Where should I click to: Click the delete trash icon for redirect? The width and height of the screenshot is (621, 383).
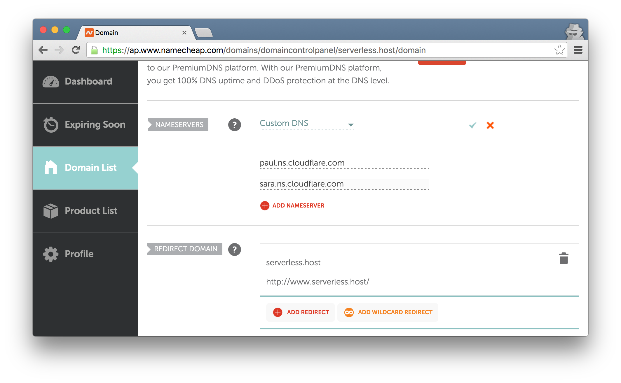(x=564, y=259)
